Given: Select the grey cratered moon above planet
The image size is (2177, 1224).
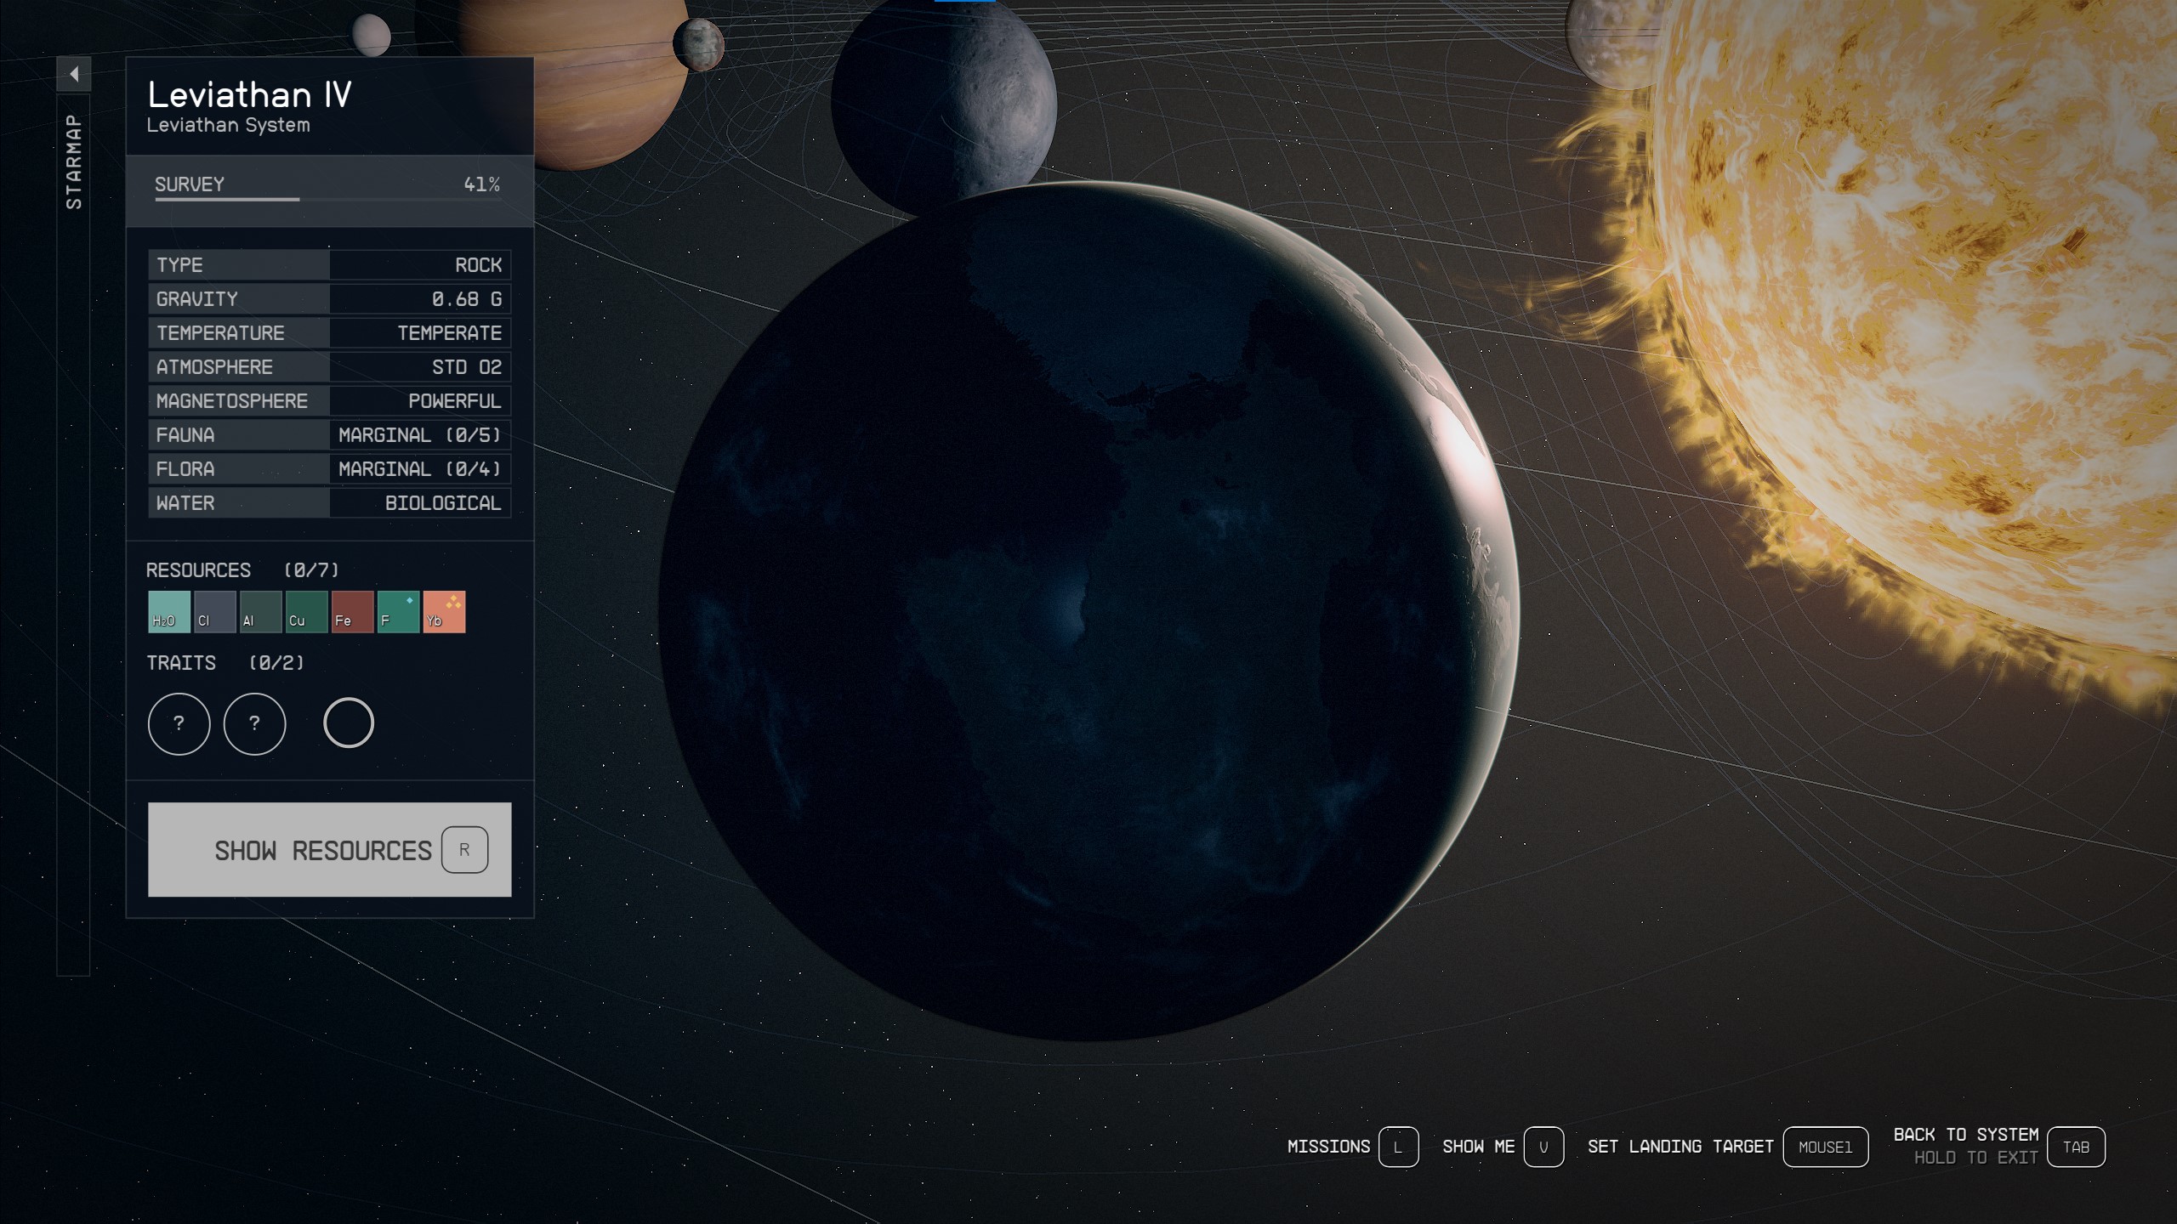Looking at the screenshot, I should 944,102.
